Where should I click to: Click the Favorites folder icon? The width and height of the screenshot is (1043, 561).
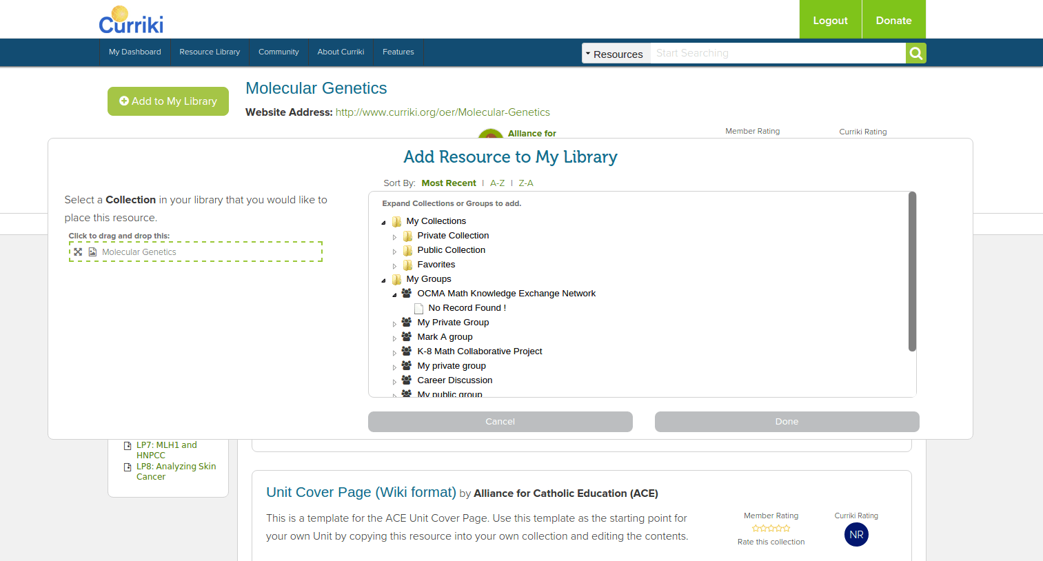[408, 265]
